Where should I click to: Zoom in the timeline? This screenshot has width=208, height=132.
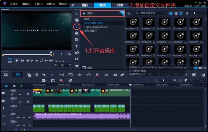175,80
